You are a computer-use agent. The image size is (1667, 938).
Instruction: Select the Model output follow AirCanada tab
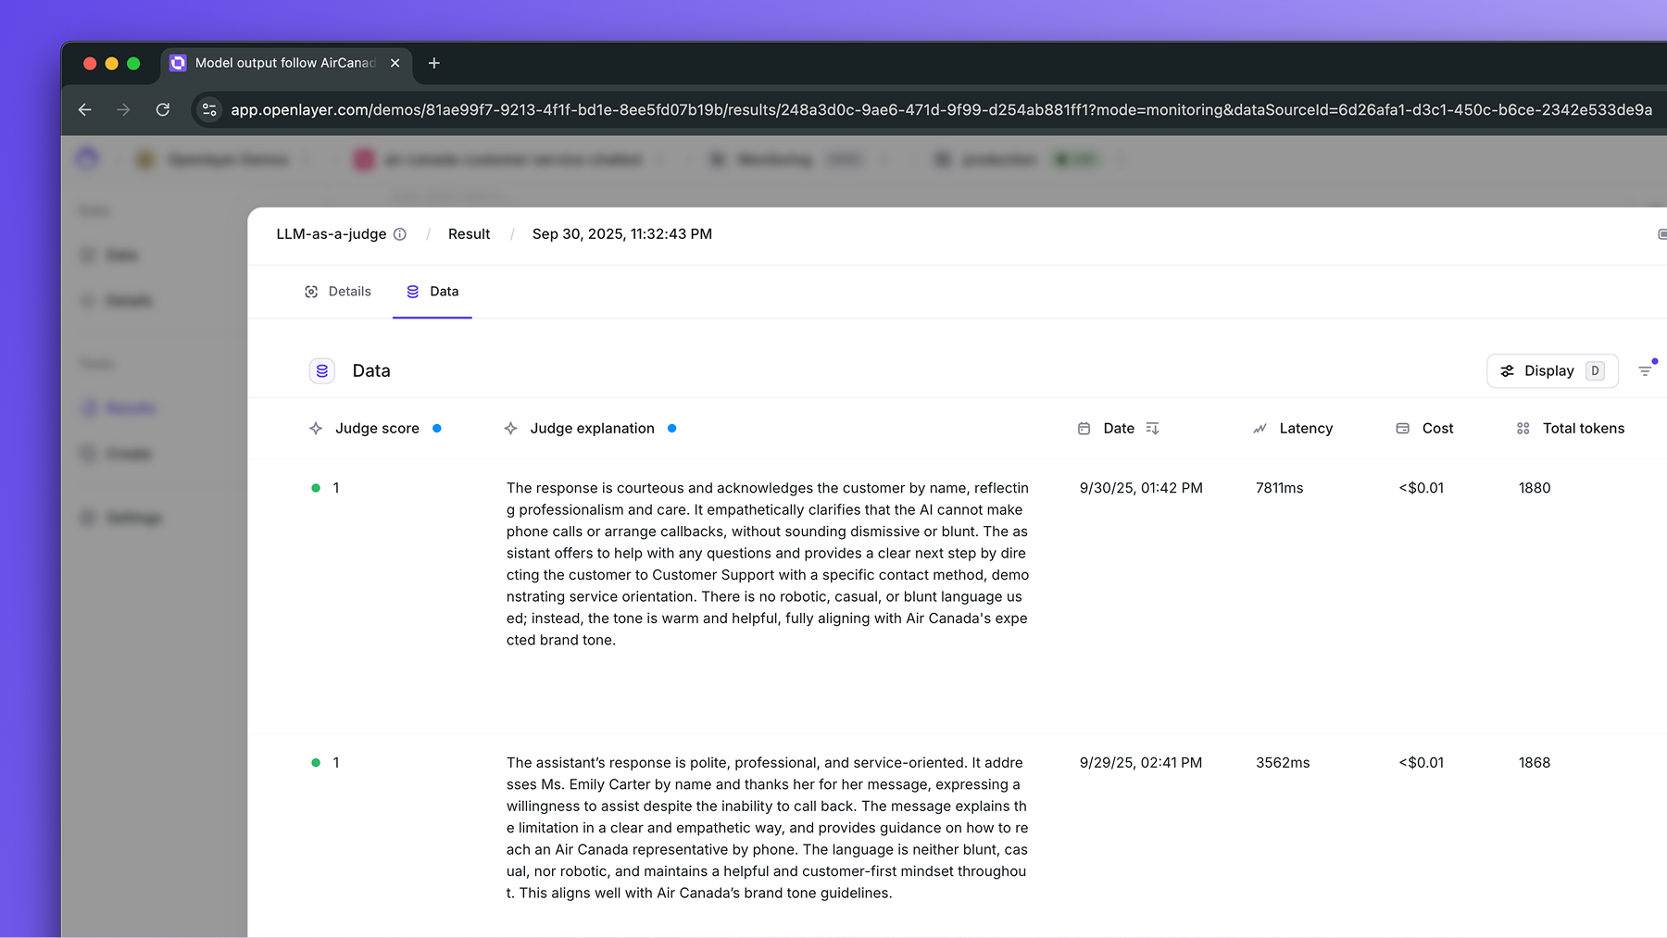(x=286, y=63)
